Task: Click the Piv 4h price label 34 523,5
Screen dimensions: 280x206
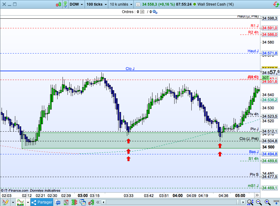Action: 270,116
